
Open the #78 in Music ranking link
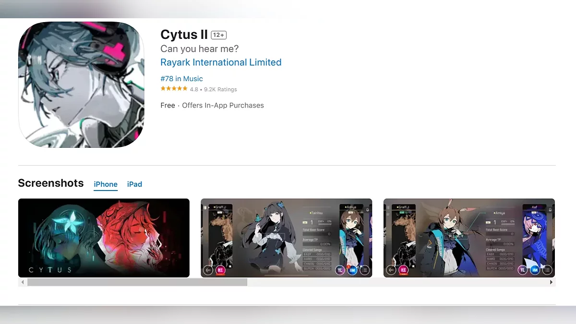coord(181,79)
